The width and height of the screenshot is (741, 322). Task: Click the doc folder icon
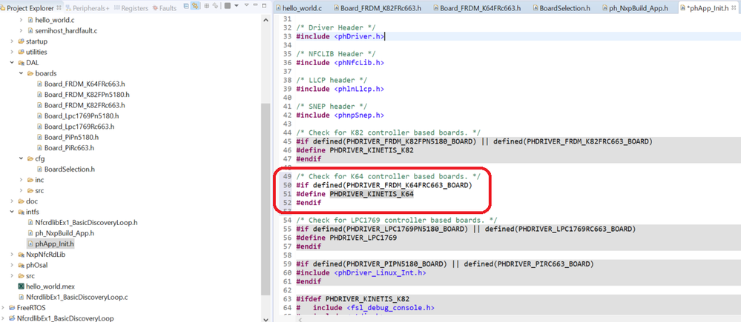tap(21, 201)
